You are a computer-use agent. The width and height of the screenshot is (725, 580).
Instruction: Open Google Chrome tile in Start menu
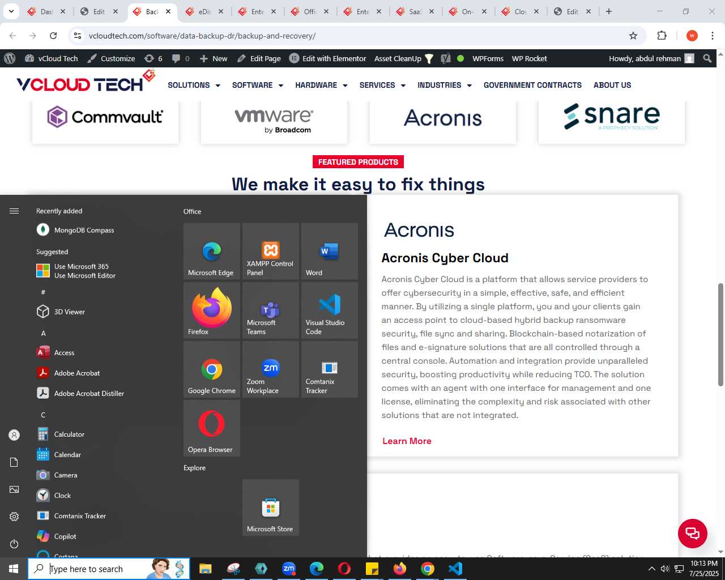click(212, 369)
